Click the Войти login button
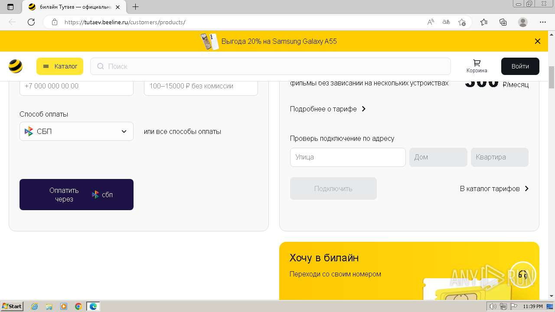 (520, 66)
